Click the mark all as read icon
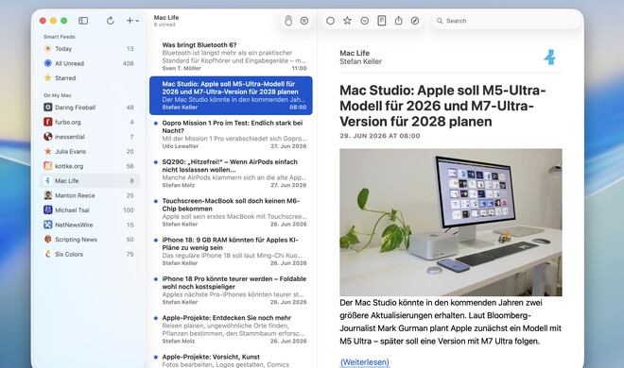The width and height of the screenshot is (624, 368). pos(288,21)
